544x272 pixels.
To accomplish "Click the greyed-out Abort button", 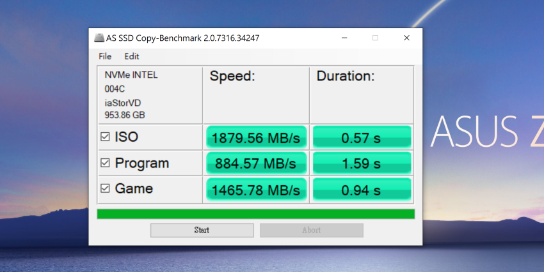I will [x=312, y=230].
